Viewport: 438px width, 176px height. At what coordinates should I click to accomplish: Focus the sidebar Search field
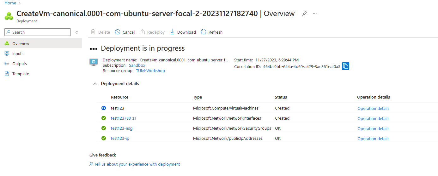[38, 32]
